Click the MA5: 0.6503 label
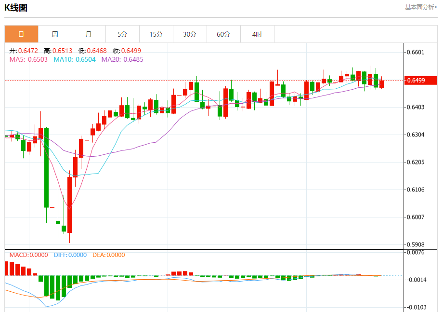This screenshot has width=443, height=312. (x=28, y=59)
